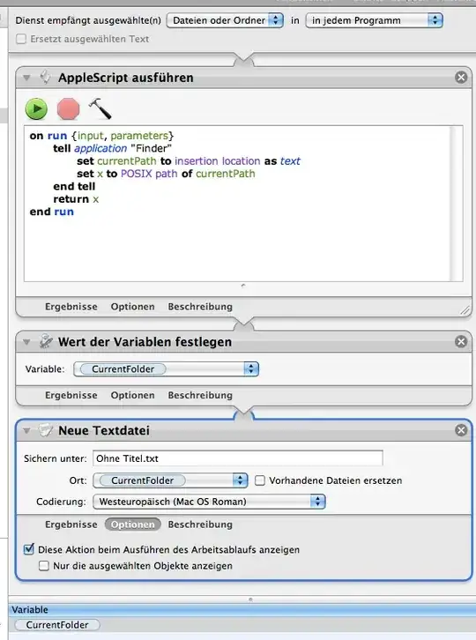Screen dimensions: 476x640
Task: Open the Ort CurrentFolder dropdown
Action: pyautogui.click(x=170, y=480)
